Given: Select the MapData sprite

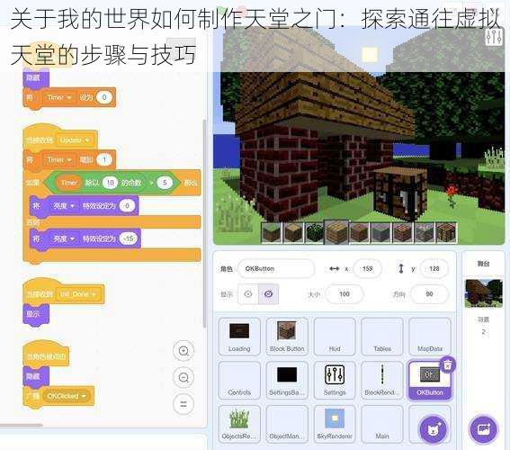Looking at the screenshot, I should pyautogui.click(x=430, y=337).
